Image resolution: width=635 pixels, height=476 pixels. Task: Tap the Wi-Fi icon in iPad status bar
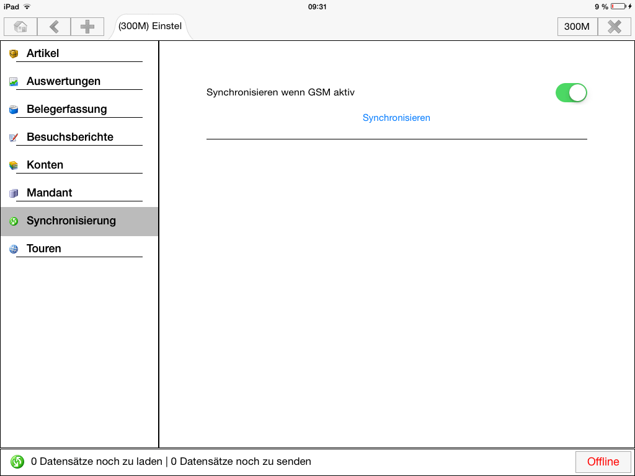pos(27,6)
